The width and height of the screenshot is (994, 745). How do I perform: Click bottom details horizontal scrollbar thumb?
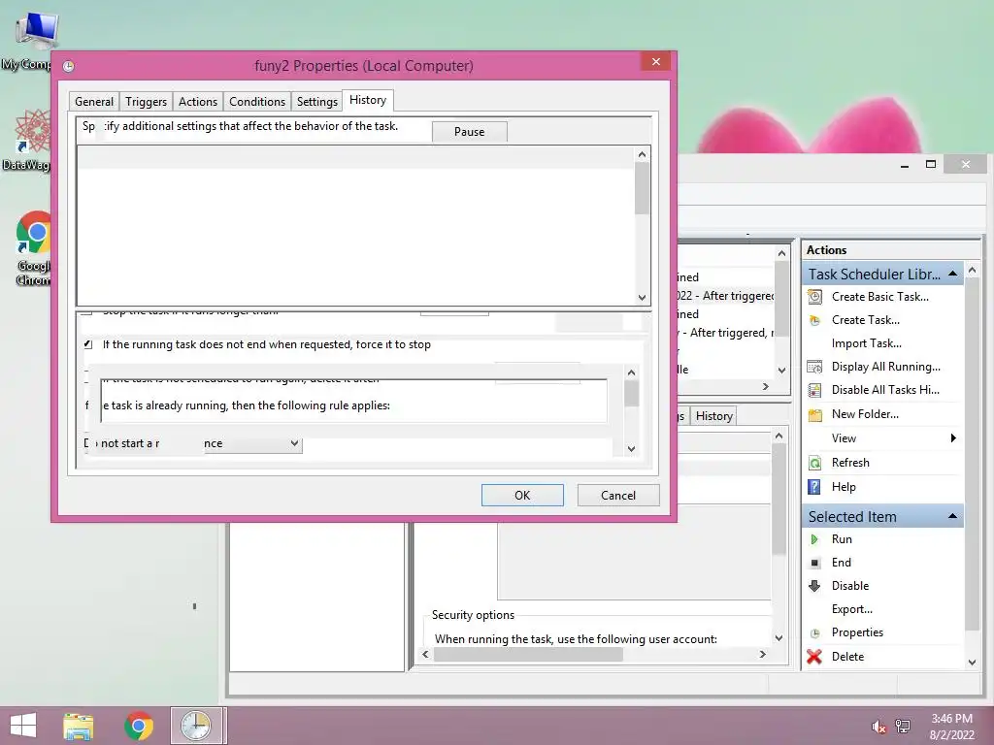[x=528, y=655]
